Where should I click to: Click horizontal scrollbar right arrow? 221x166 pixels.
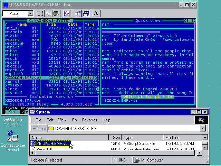click(200, 153)
